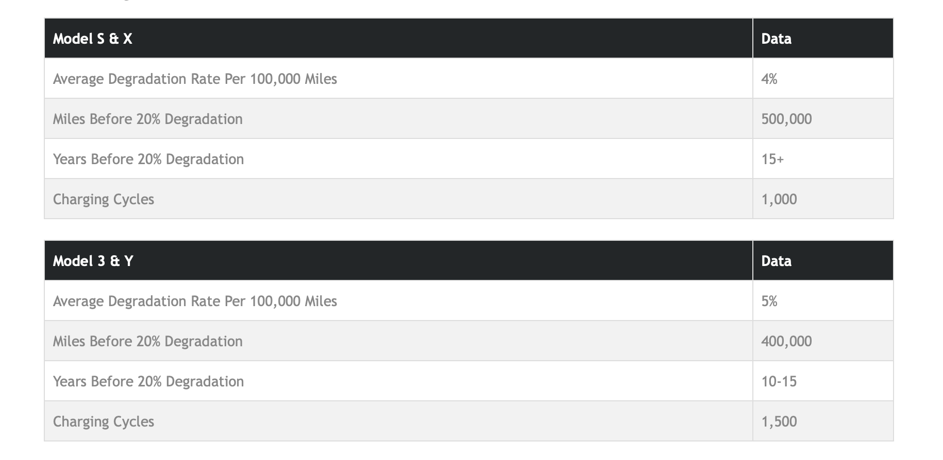The width and height of the screenshot is (943, 460).
Task: Click the 1,500 charging cycles value
Action: (779, 422)
